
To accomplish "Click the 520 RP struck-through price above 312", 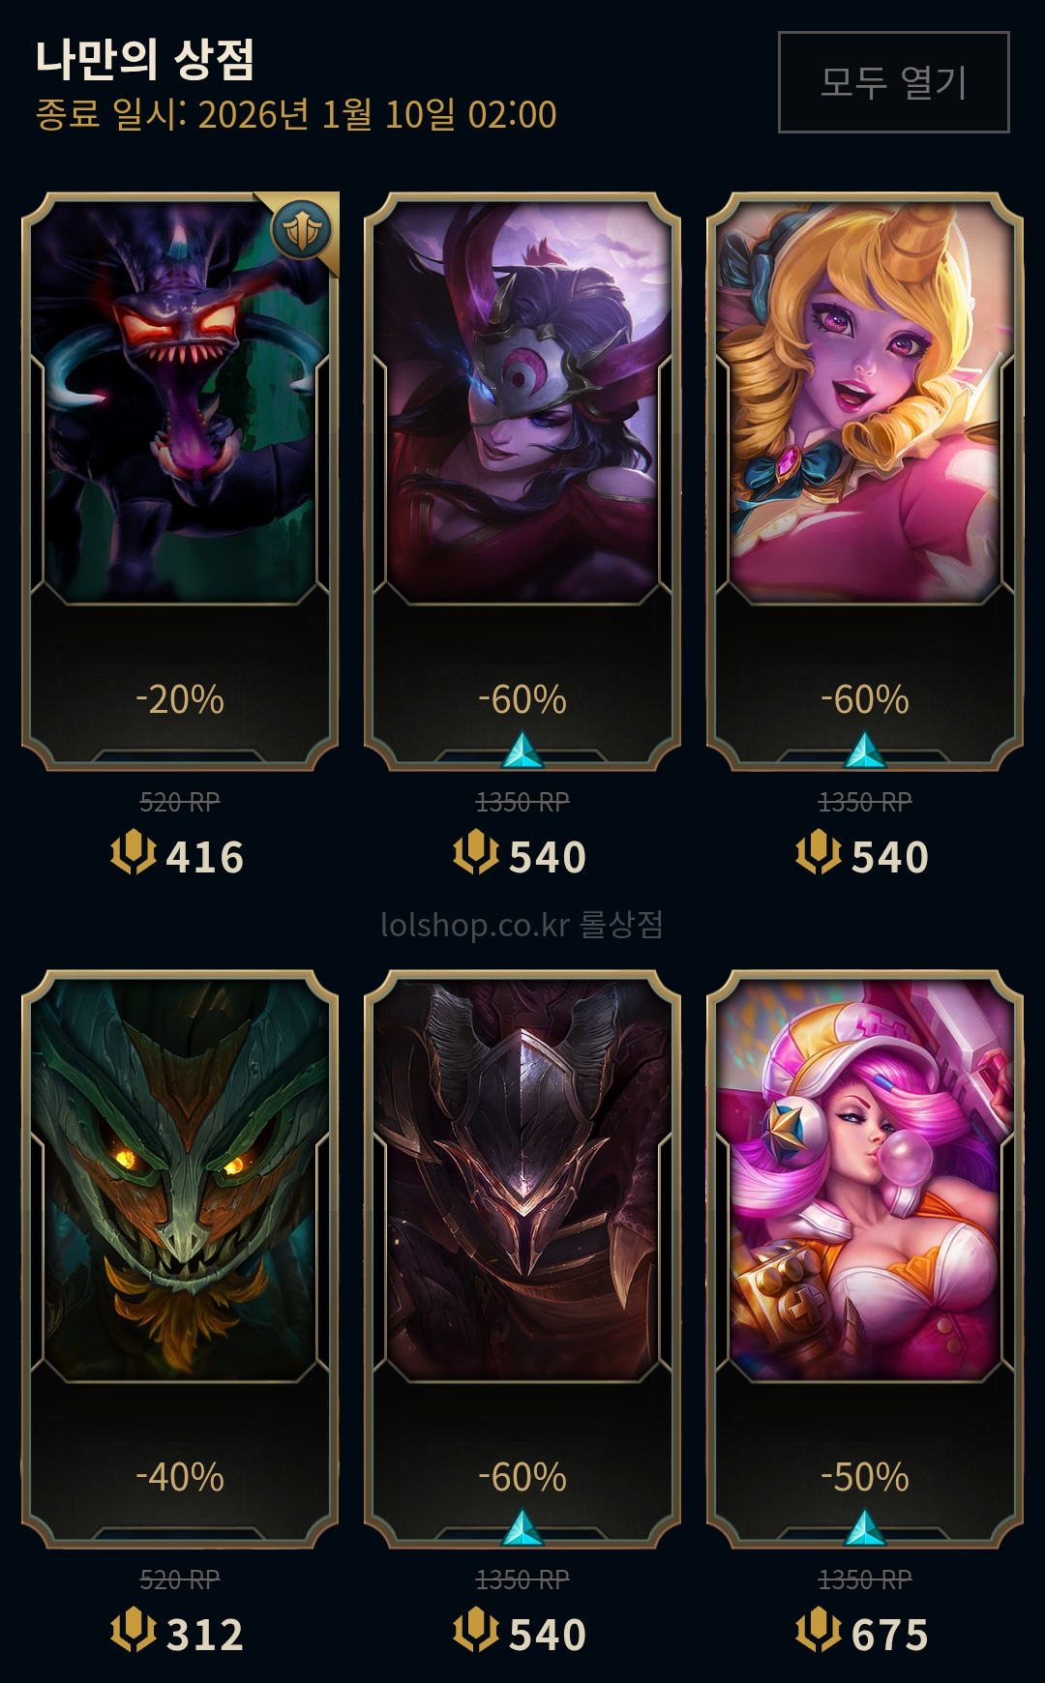I will (x=180, y=1580).
